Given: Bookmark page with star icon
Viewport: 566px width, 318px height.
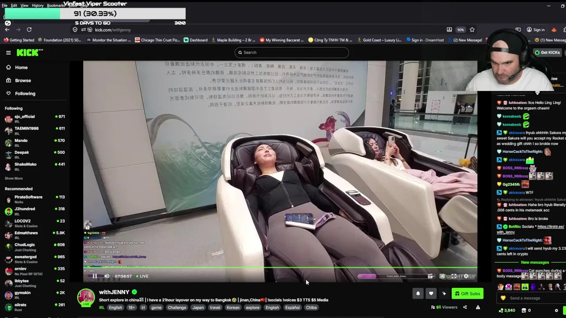Looking at the screenshot, I should 472,30.
